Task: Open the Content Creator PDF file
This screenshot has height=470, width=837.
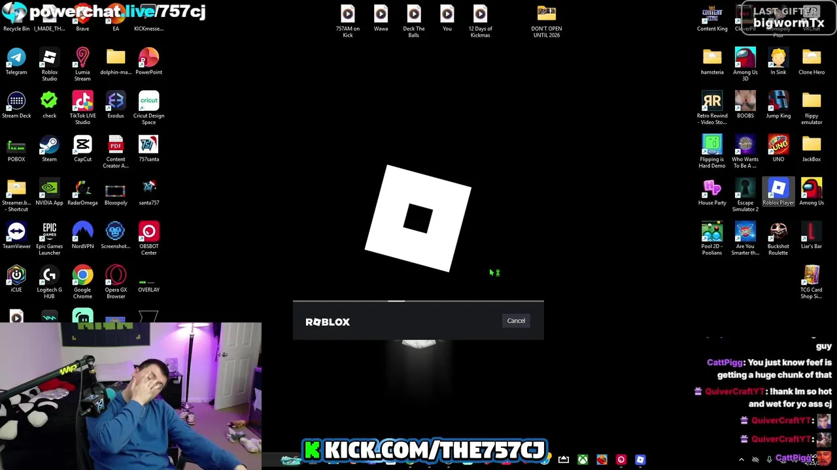Action: (x=116, y=151)
